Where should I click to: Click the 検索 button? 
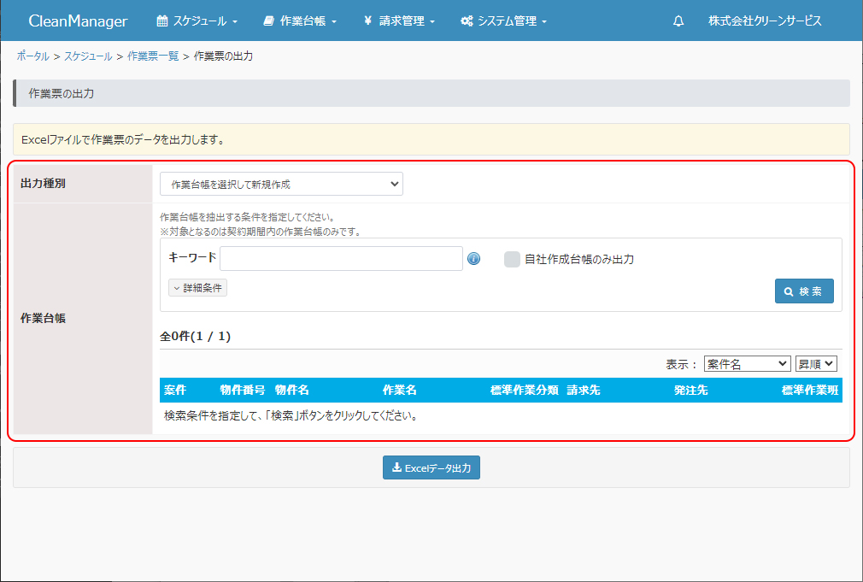point(804,291)
